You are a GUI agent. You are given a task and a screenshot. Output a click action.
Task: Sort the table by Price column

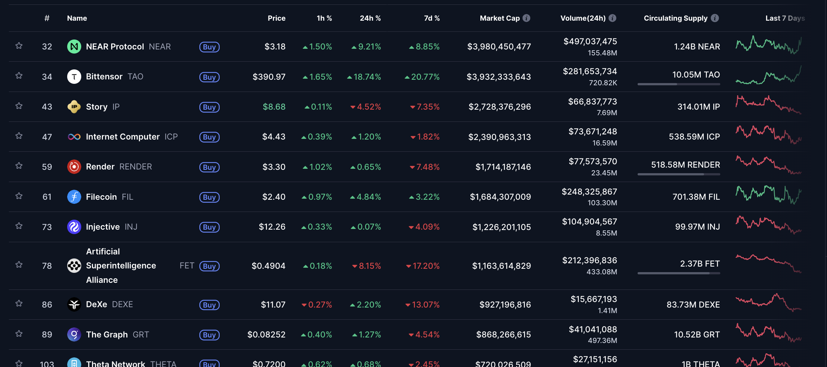click(x=276, y=18)
